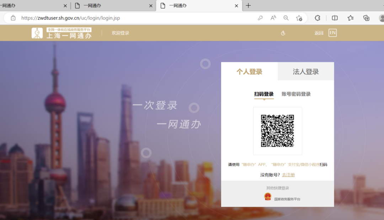
Task: Click 返回 in the header
Action: pyautogui.click(x=319, y=33)
